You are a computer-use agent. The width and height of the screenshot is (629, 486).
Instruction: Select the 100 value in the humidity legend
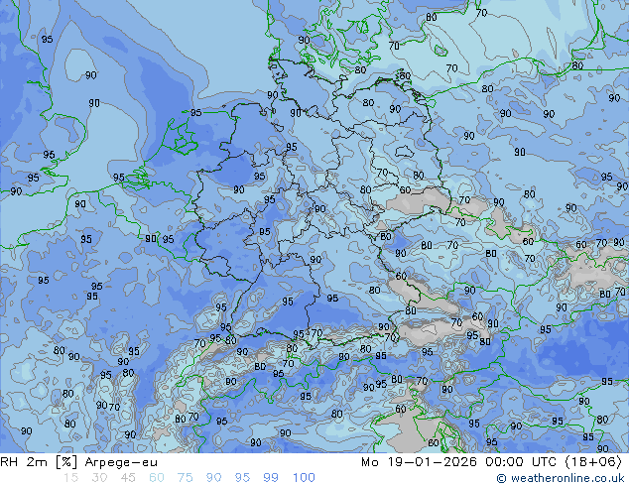(304, 478)
